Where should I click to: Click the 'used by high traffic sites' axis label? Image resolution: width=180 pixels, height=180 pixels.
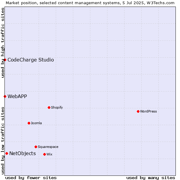2,43
